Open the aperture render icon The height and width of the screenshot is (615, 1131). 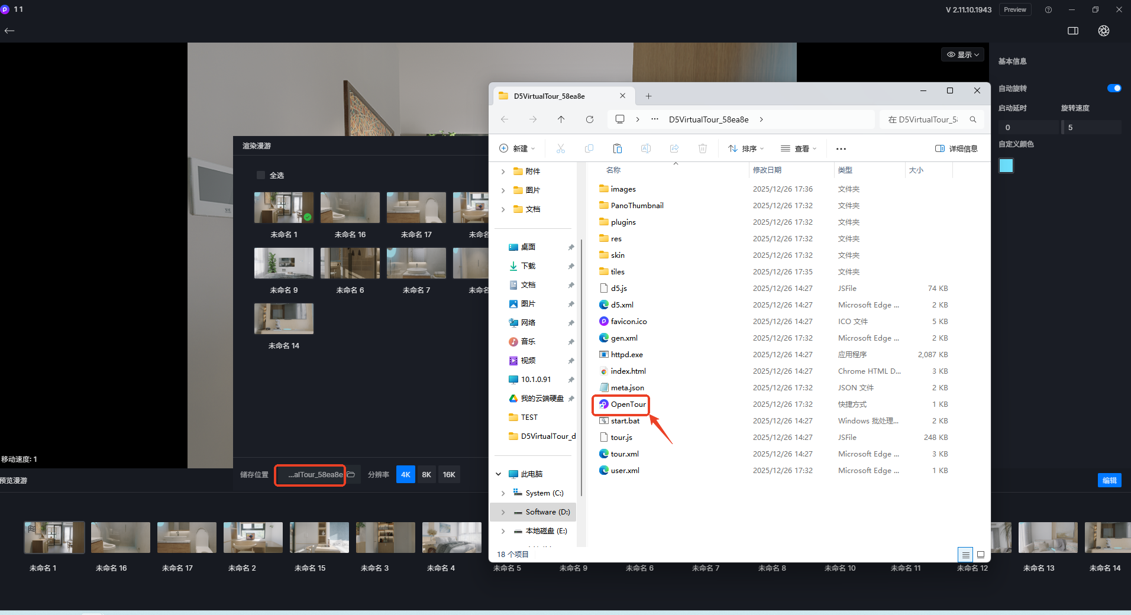1104,31
